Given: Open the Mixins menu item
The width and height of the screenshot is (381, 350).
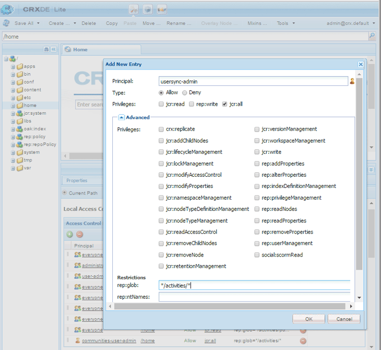Looking at the screenshot, I should [x=257, y=23].
